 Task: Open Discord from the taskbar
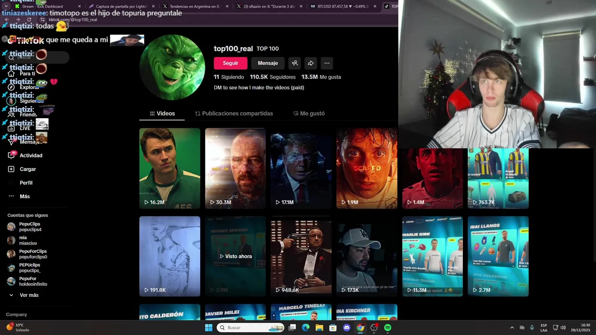point(346,328)
